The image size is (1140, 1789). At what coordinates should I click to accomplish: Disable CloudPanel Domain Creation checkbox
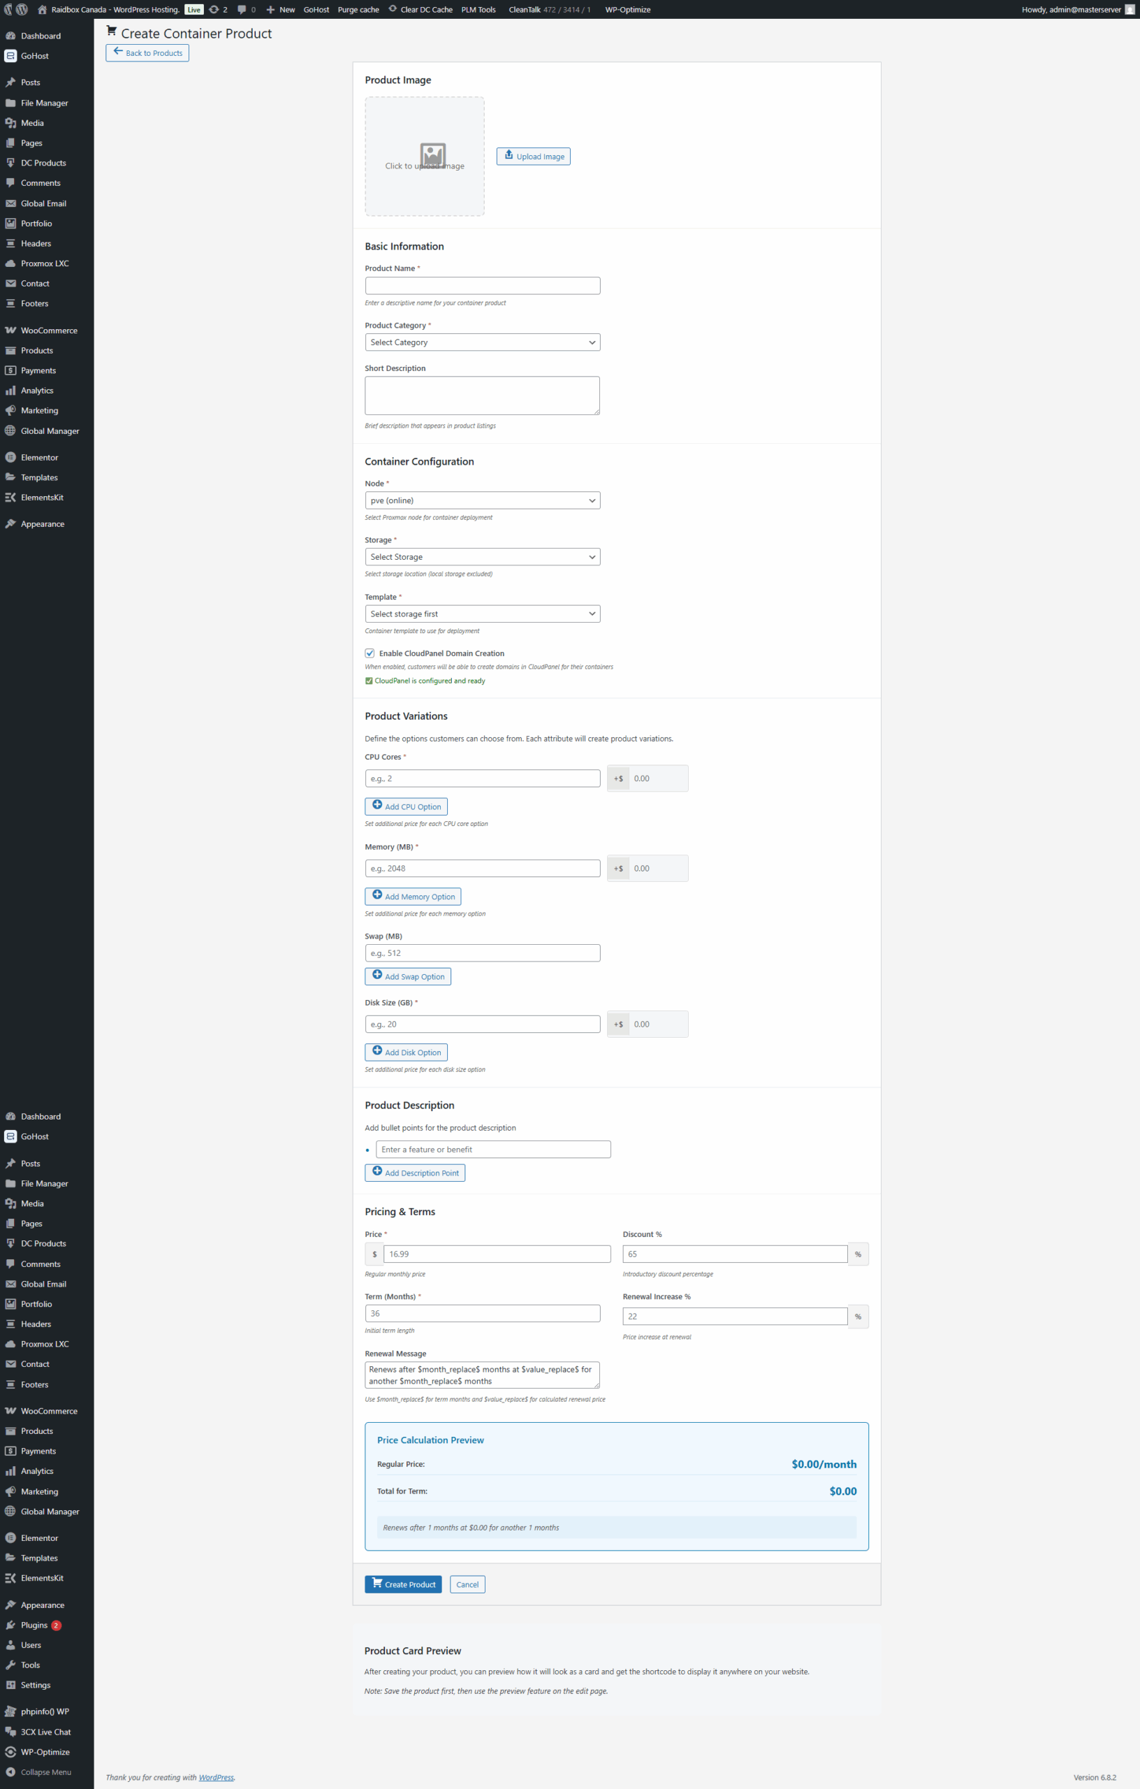click(x=370, y=653)
